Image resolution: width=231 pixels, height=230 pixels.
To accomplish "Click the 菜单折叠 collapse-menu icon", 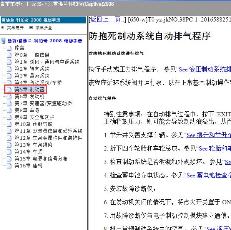I will tap(31, 28).
